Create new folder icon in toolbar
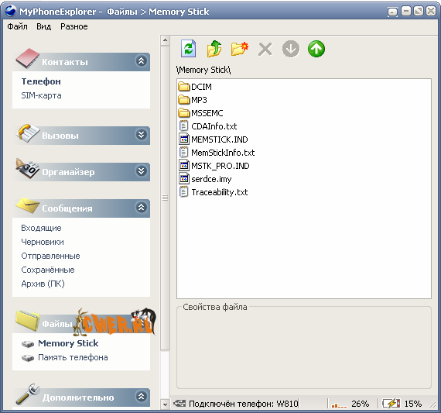Viewport: 441px width, 413px height. pyautogui.click(x=239, y=49)
